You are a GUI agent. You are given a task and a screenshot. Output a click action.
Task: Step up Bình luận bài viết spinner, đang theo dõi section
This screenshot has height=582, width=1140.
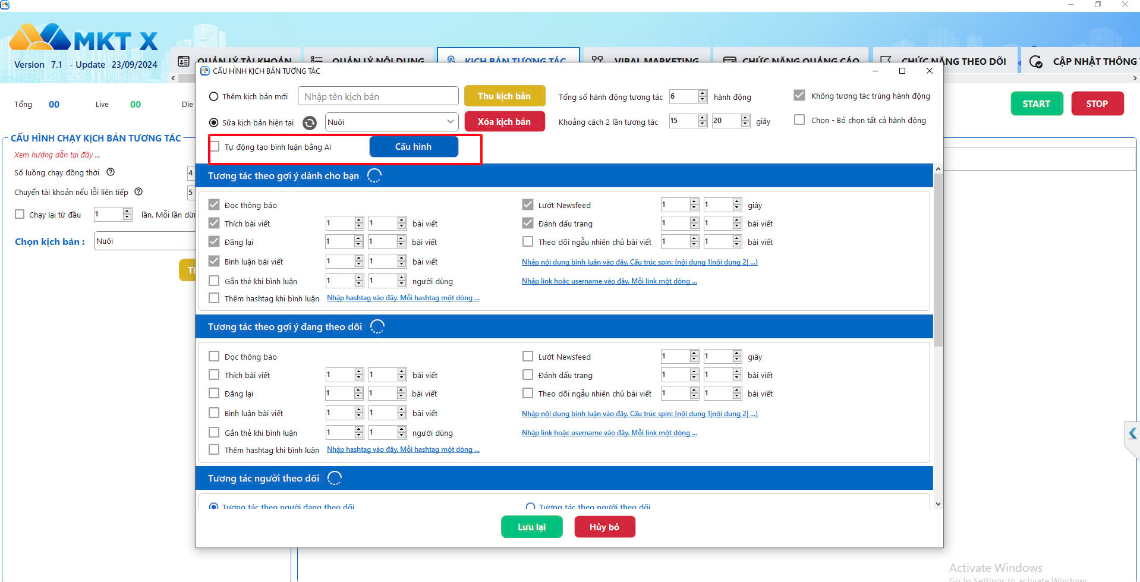(358, 410)
